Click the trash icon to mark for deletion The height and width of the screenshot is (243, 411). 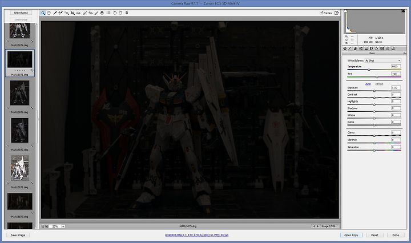[127, 13]
